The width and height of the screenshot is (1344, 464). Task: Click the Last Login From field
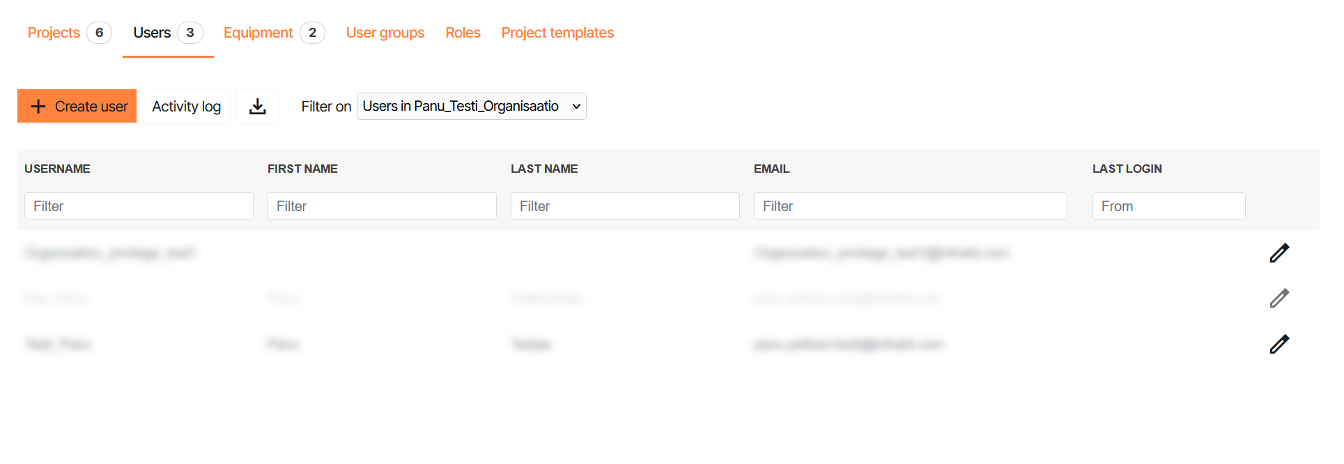tap(1168, 206)
